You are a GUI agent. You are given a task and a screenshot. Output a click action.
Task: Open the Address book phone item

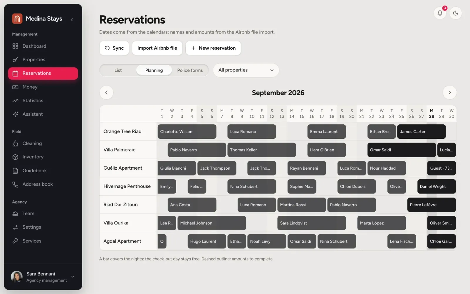pos(43,184)
